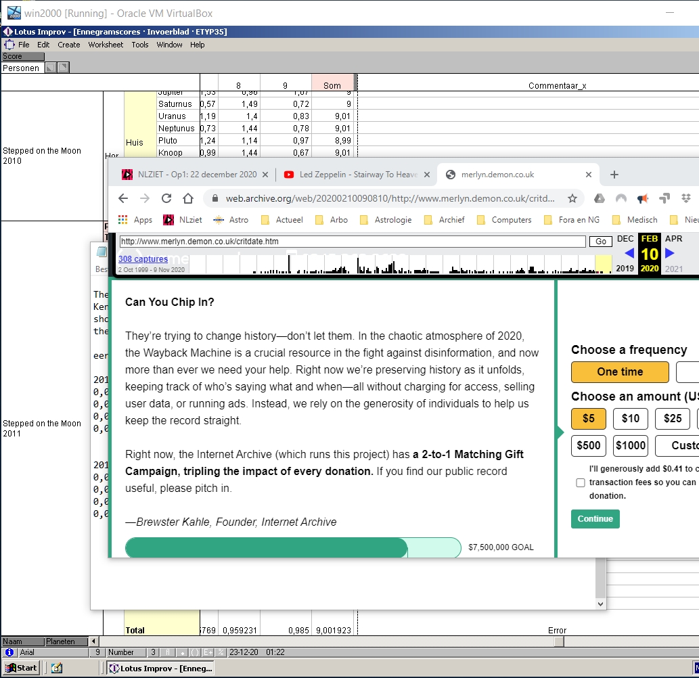Click the Wayback URL input field
Screen dimensions: 699x678
[353, 242]
